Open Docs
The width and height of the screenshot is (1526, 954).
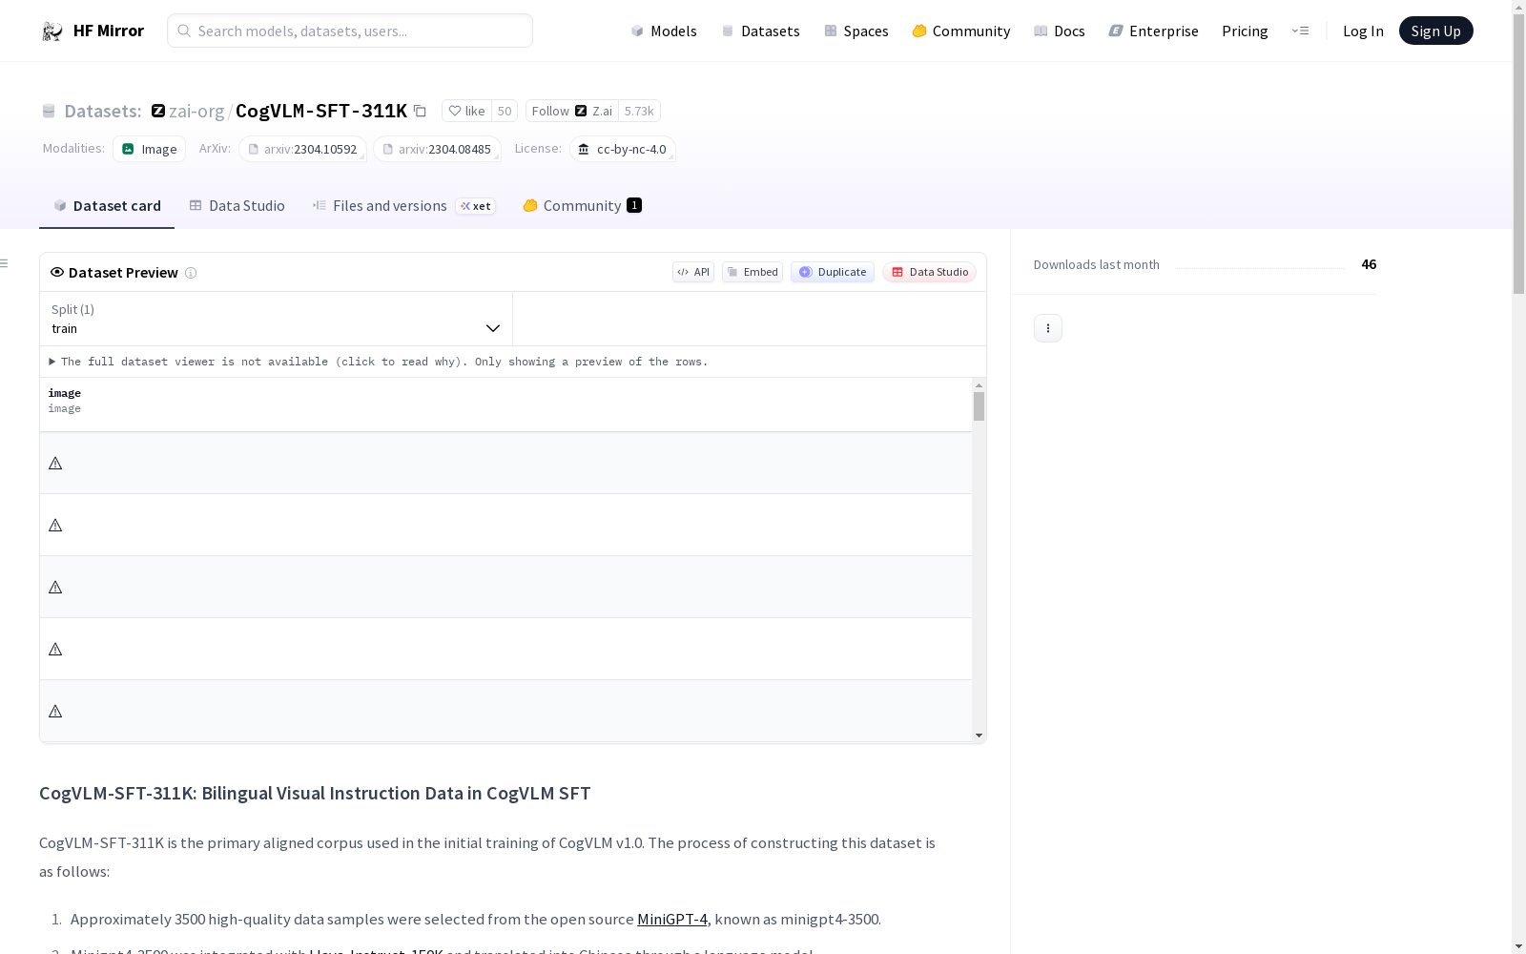(1059, 31)
